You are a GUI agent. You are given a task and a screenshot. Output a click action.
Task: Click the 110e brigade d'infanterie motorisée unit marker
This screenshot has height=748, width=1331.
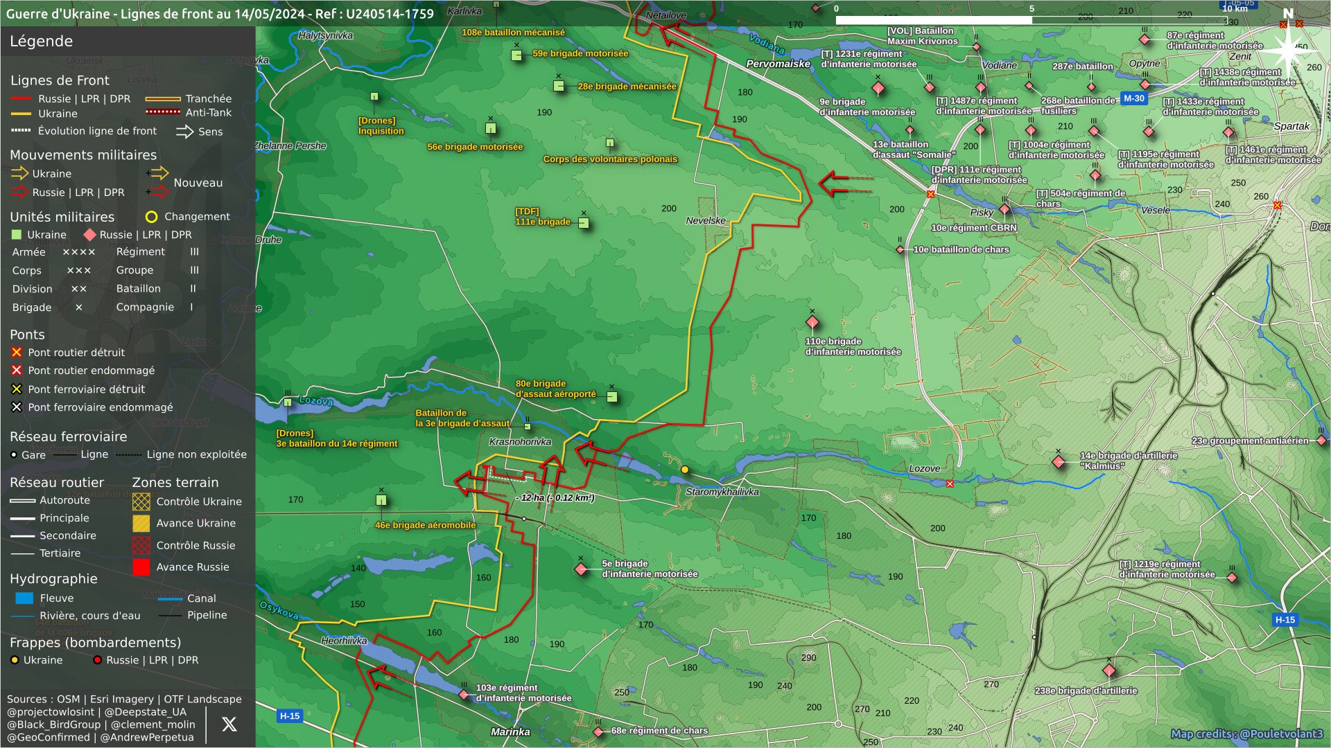(x=812, y=322)
